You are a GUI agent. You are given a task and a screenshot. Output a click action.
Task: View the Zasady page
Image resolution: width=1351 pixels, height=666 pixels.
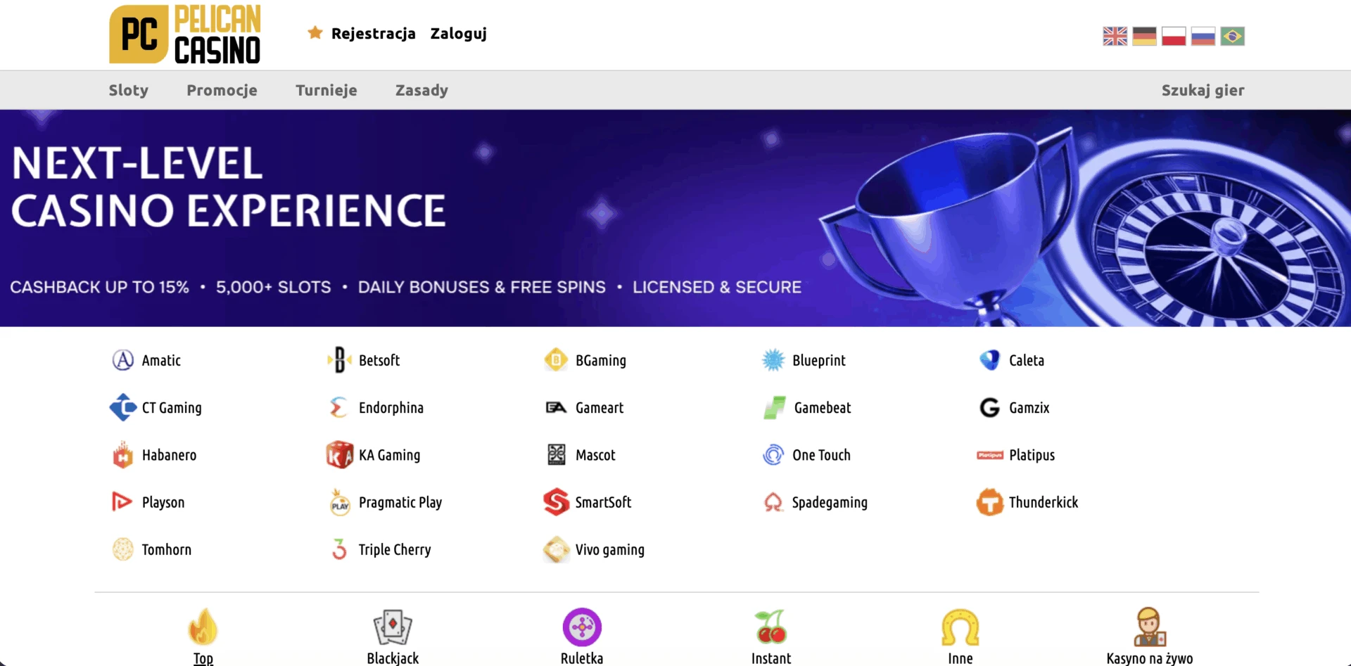tap(421, 91)
